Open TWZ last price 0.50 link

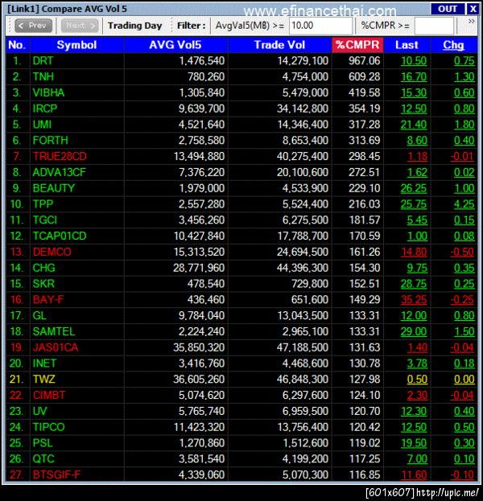[x=417, y=380]
